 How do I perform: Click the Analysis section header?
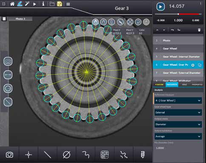click(178, 90)
